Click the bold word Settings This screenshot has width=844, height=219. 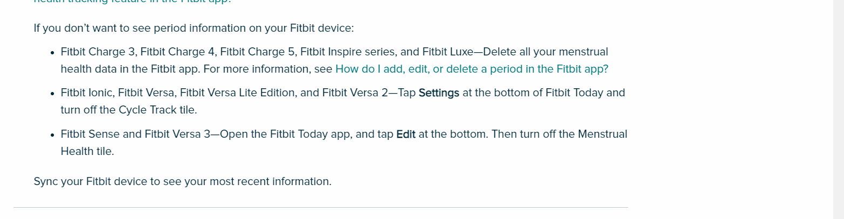[x=439, y=93]
